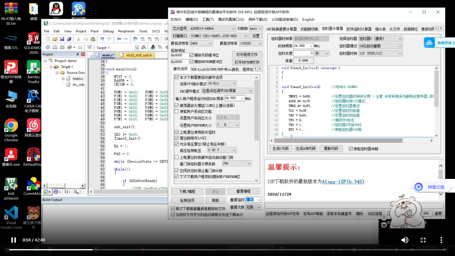The height and width of the screenshot is (256, 455).
Task: Switch to the 软件延时计算器 tab
Action: click(359, 29)
